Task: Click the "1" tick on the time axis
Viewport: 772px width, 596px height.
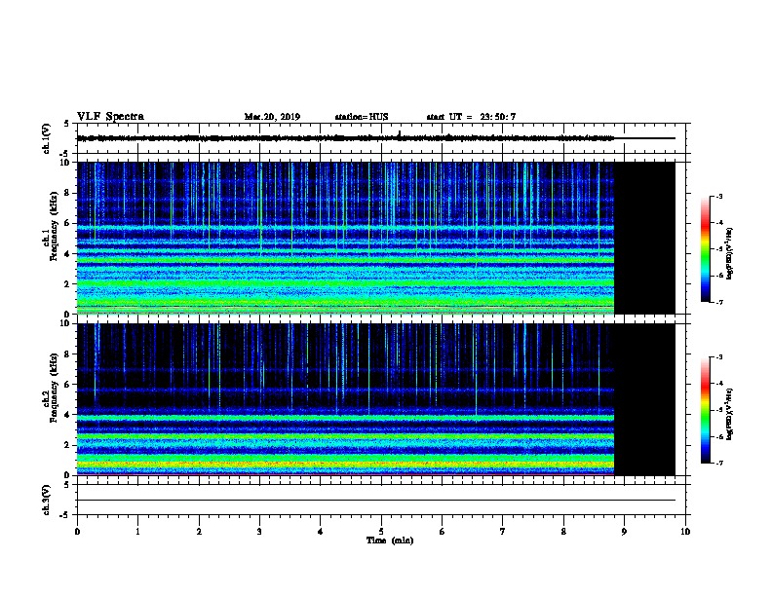Action: [137, 532]
